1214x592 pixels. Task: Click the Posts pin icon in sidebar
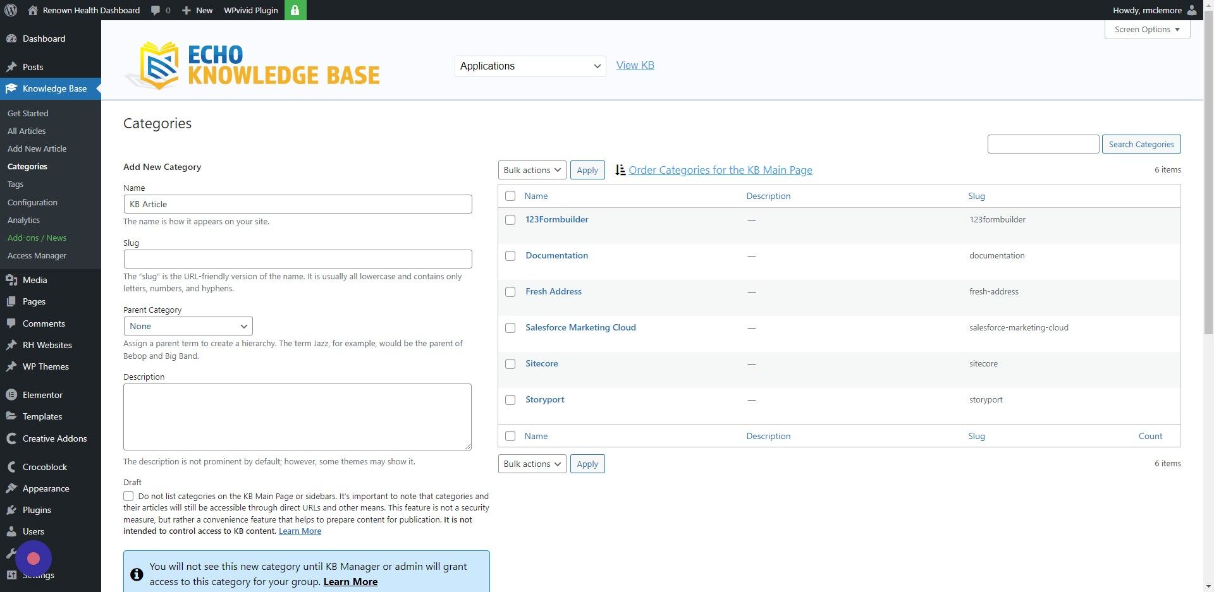pos(11,67)
